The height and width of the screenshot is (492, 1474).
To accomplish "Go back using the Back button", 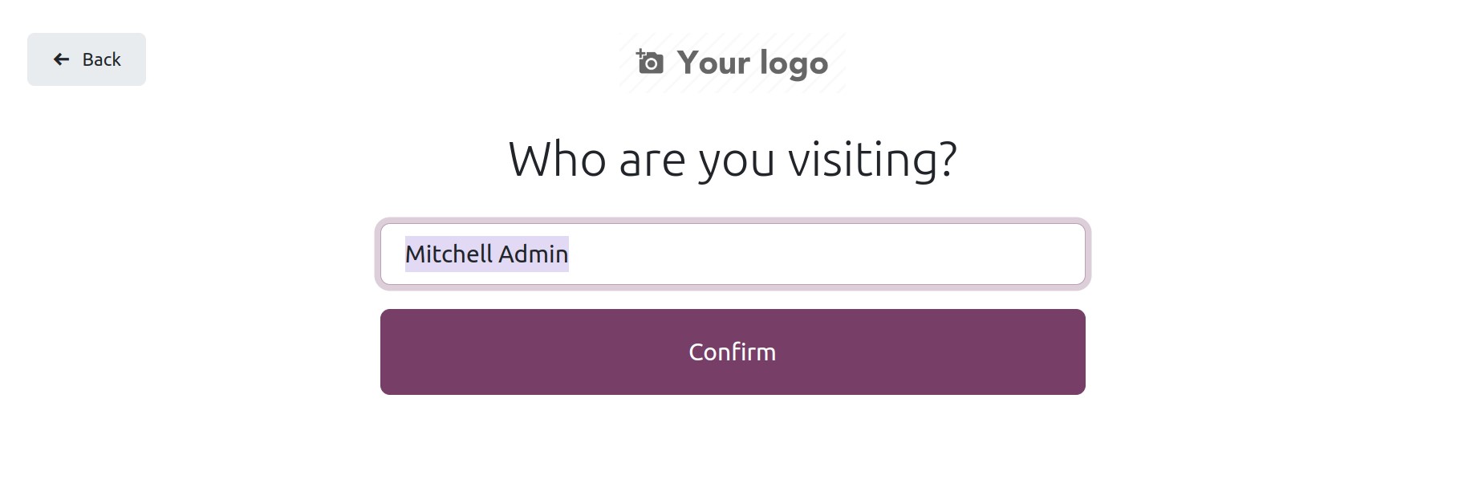I will [x=87, y=59].
